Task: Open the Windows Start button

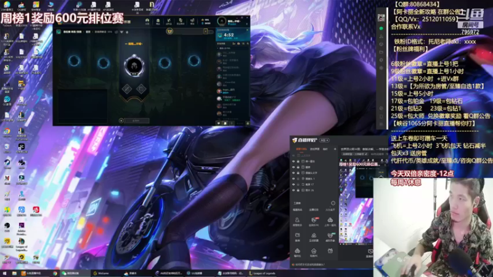Action: pyautogui.click(x=4, y=273)
